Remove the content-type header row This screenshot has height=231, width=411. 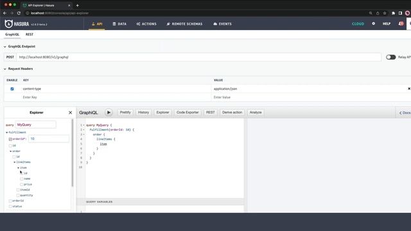409,89
